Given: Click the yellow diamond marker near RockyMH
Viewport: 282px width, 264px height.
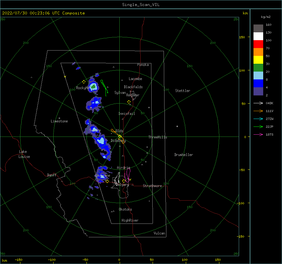Looking at the screenshot, I should pos(84,82).
